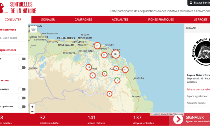Click the red arrow circle beside SIGNALER

[x=178, y=119]
